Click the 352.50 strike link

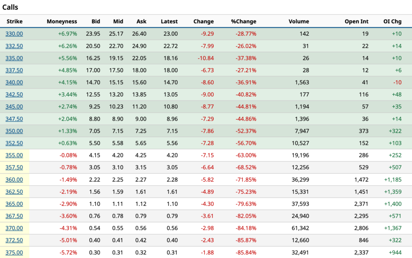click(14, 143)
